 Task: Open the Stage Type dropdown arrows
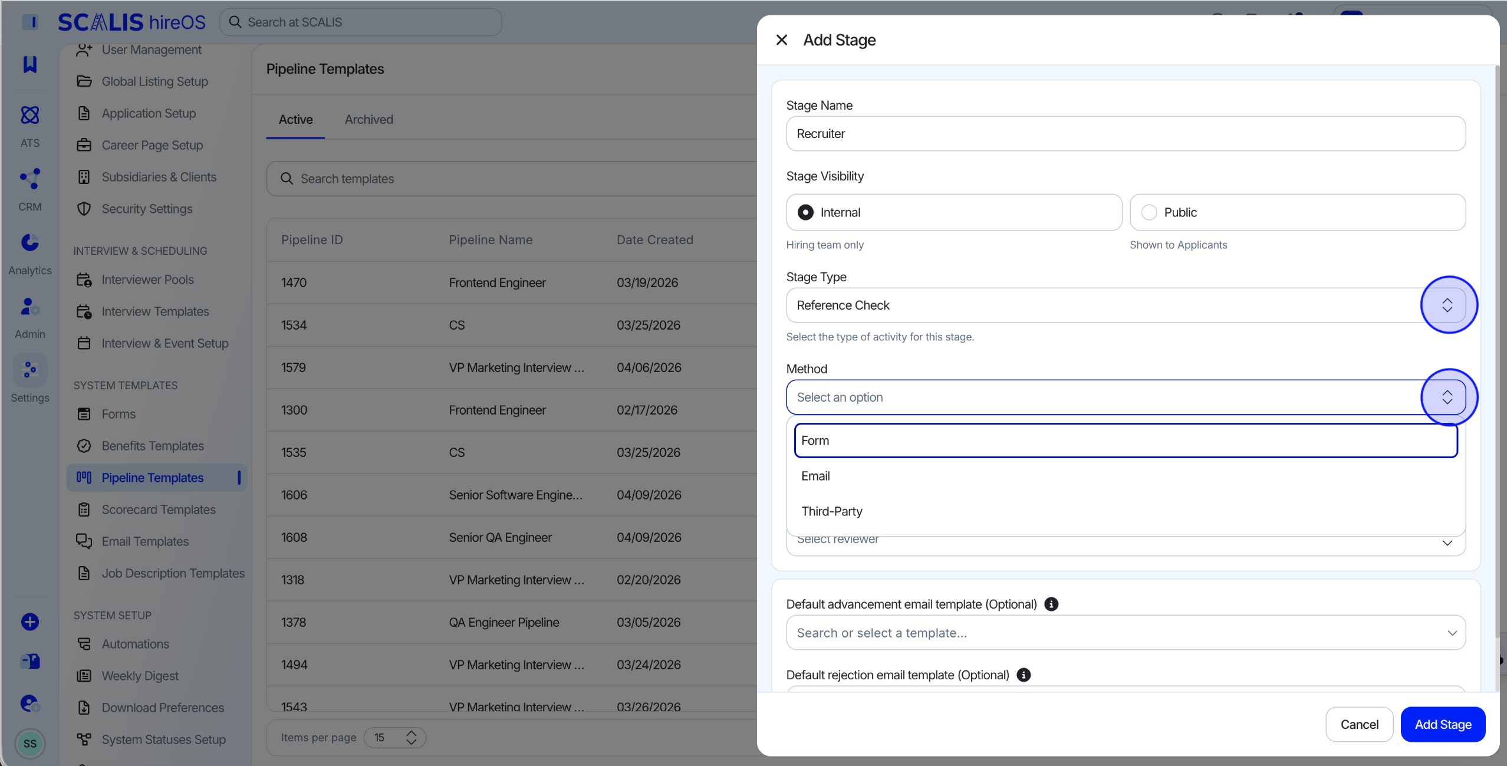click(x=1447, y=305)
